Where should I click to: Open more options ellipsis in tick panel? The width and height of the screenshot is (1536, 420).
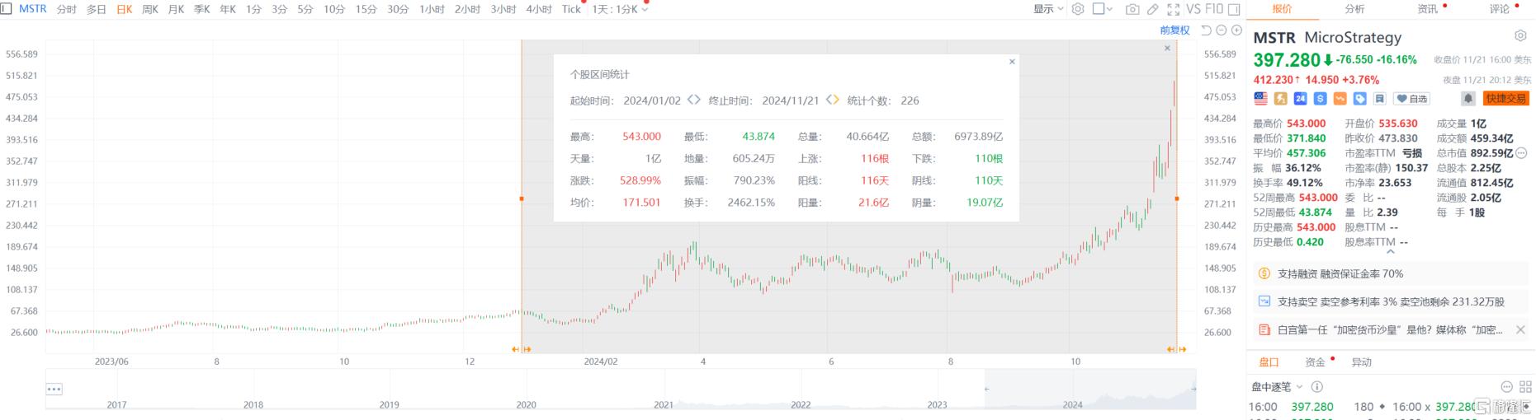[x=1506, y=386]
